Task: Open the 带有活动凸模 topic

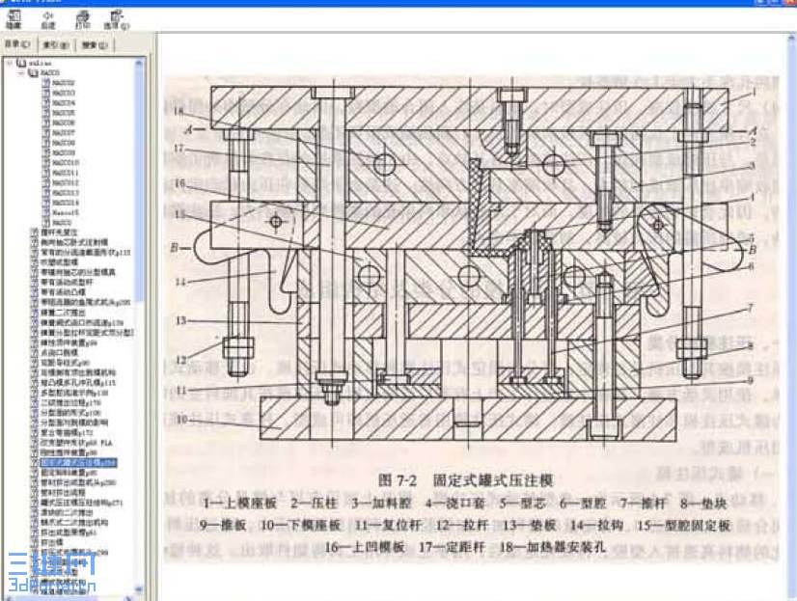Action: pos(63,292)
